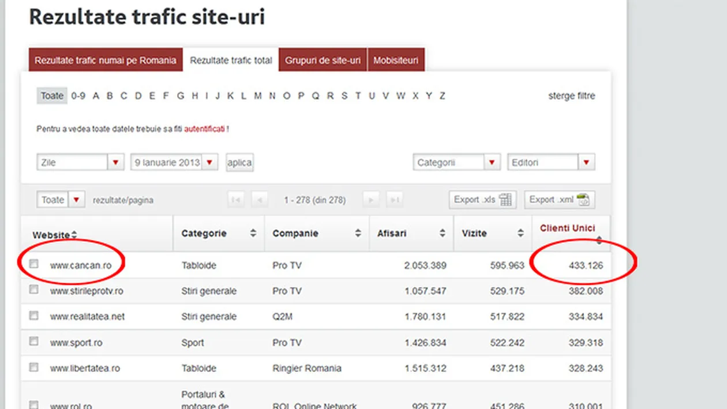Jump to last page with pagination icon
Image resolution: width=727 pixels, height=409 pixels.
point(395,199)
